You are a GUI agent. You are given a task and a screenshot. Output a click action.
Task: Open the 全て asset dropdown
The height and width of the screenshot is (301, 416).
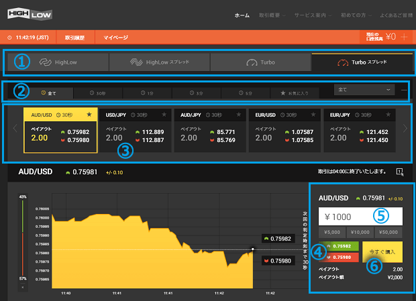(364, 90)
